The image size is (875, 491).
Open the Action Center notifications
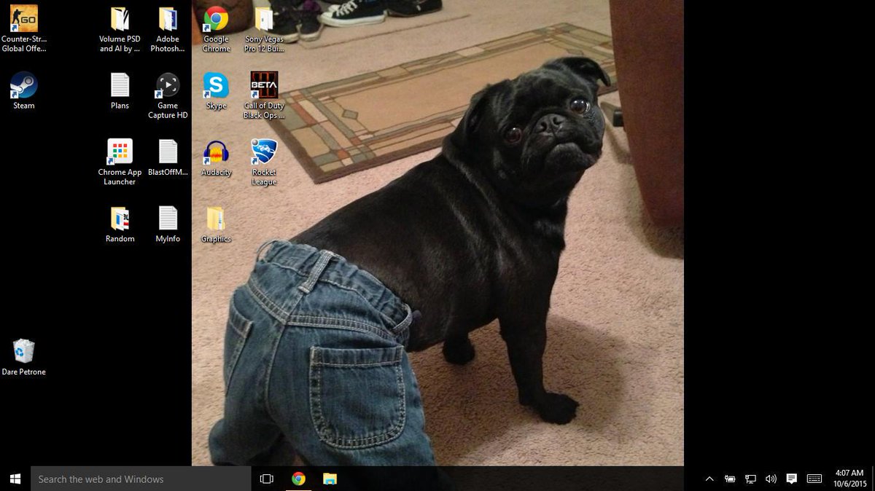coord(791,479)
